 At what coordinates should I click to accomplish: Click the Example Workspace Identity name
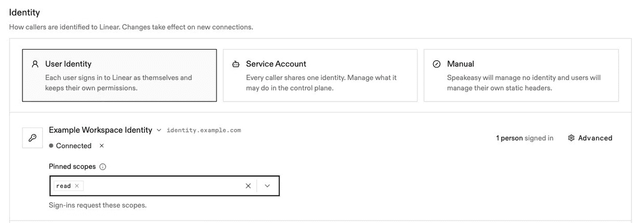tap(100, 130)
